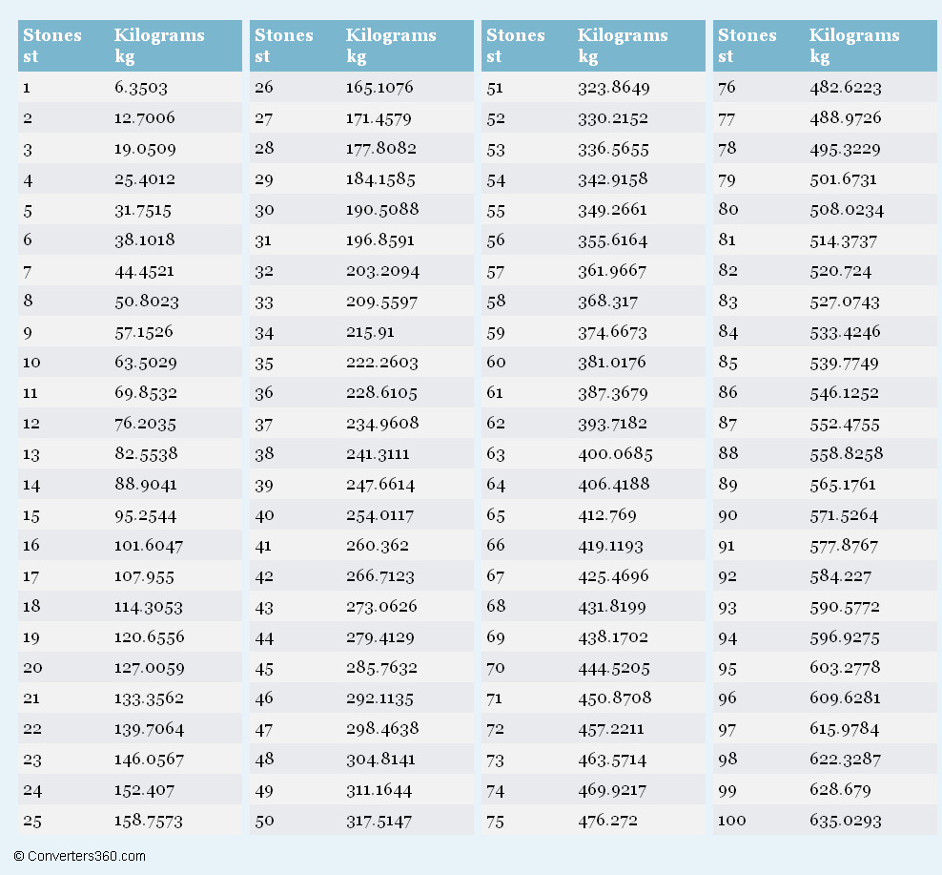Select the value 63.5029
The width and height of the screenshot is (942, 875).
pyautogui.click(x=145, y=363)
